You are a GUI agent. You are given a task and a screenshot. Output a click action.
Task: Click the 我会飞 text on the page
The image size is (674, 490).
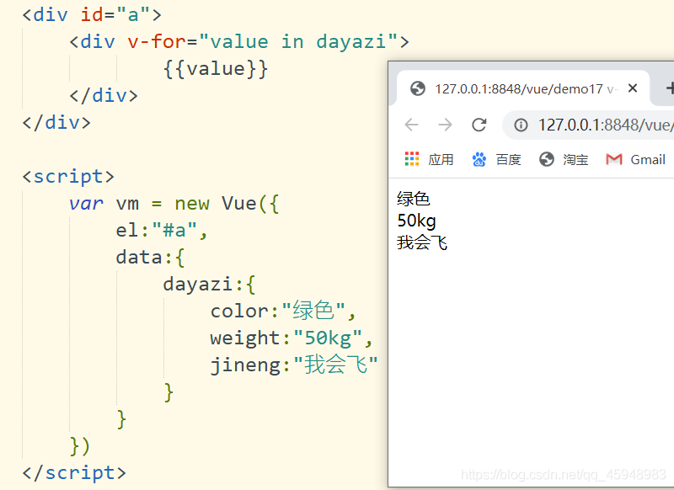point(422,242)
